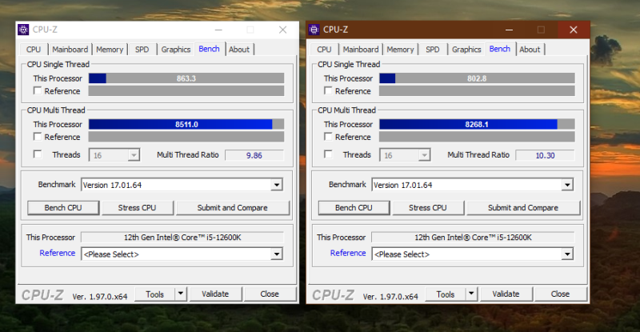Click the Close button in right window

pyautogui.click(x=561, y=294)
